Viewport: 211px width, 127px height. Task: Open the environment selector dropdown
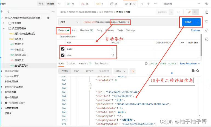[x=182, y=4]
